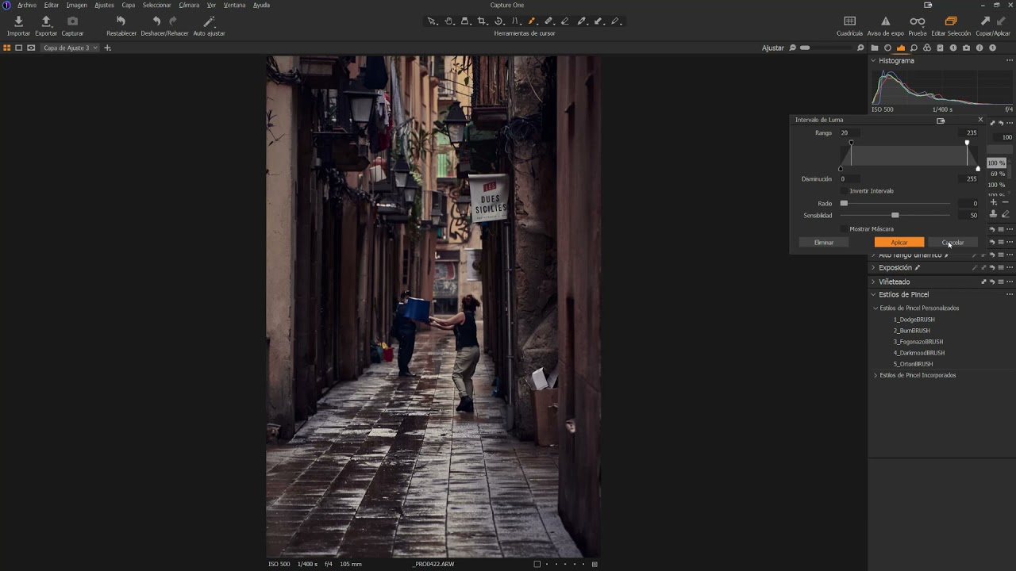Expand the Viñeteado panel
The width and height of the screenshot is (1016, 571).
[x=873, y=282]
